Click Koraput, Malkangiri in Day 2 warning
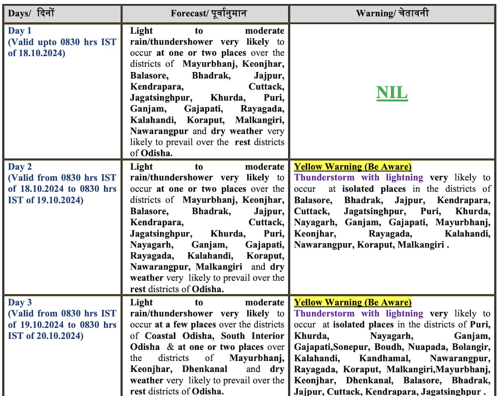 [400, 245]
